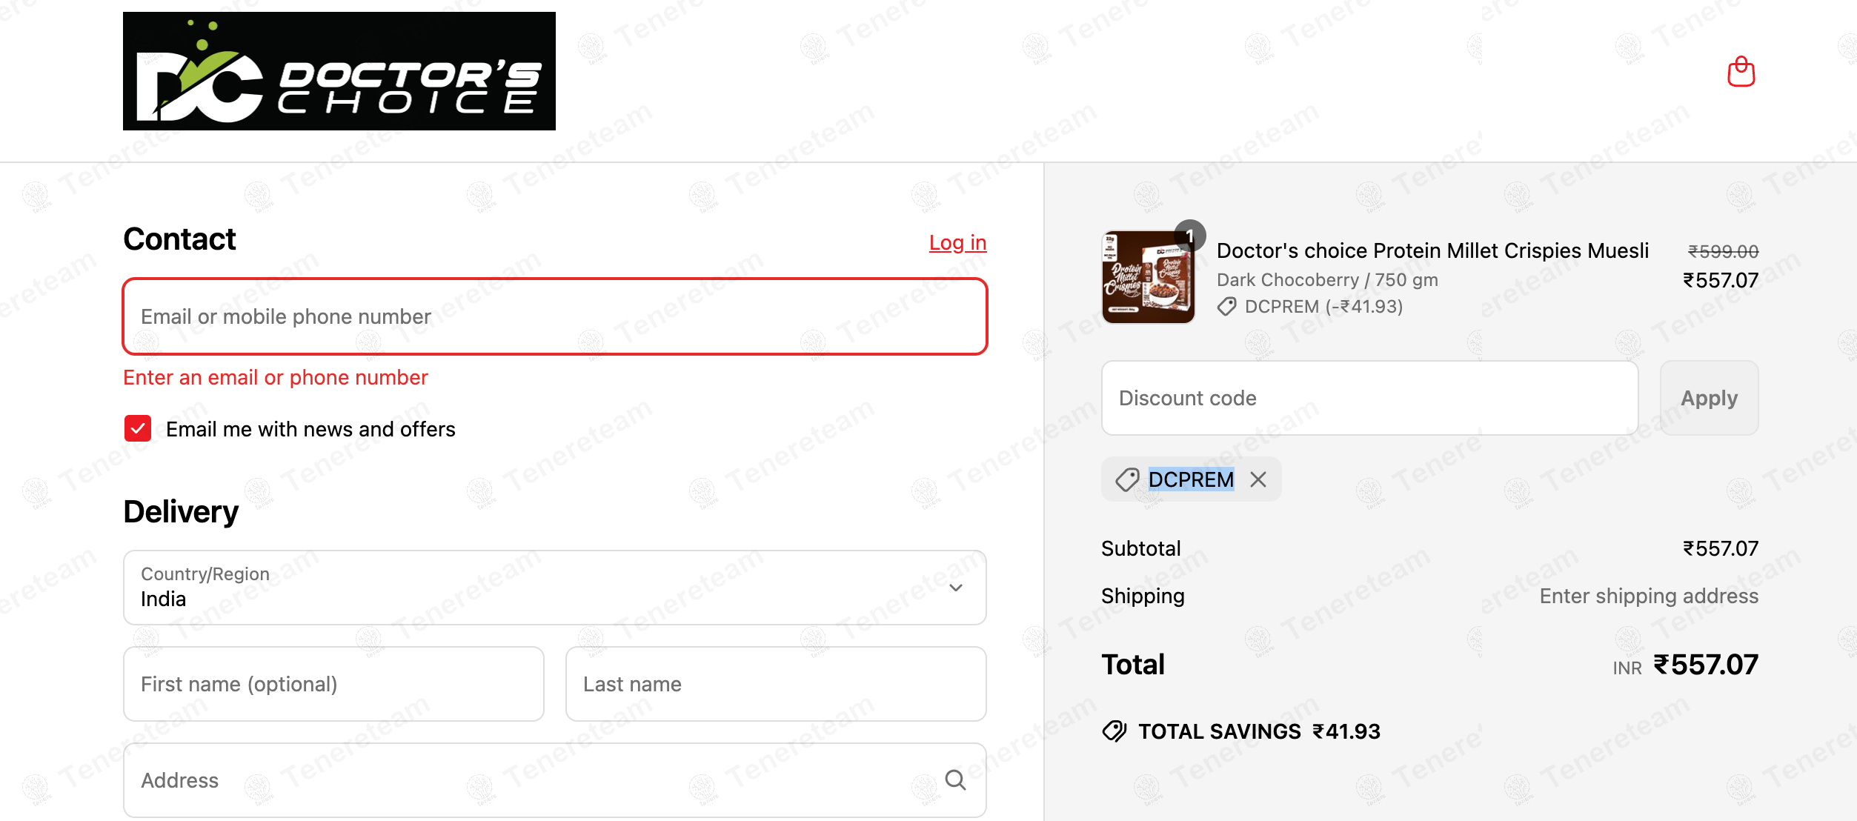Click the First name (optional) field
This screenshot has height=821, width=1857.
pos(333,684)
